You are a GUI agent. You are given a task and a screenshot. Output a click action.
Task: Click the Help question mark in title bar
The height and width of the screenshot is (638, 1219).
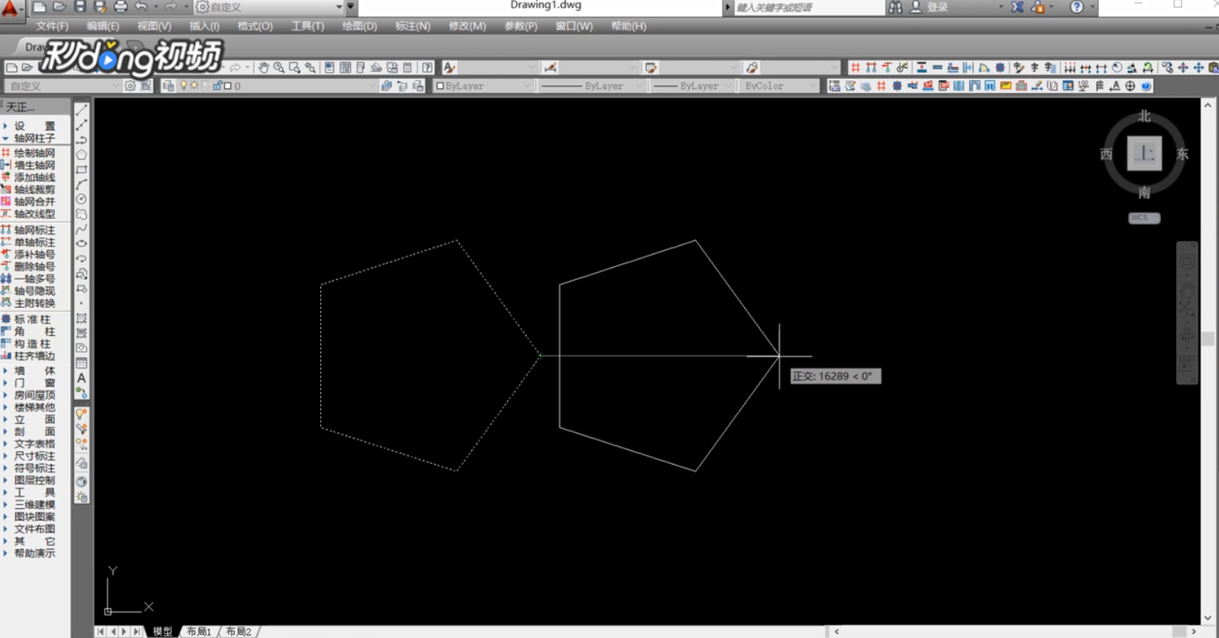pos(1076,7)
